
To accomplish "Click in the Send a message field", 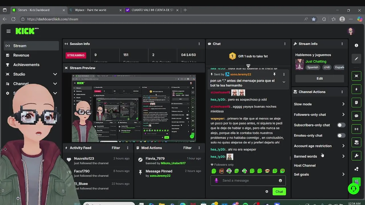I will (x=248, y=181).
